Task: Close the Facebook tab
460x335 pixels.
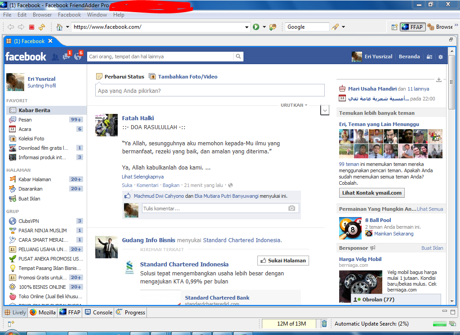Action: tap(50, 41)
